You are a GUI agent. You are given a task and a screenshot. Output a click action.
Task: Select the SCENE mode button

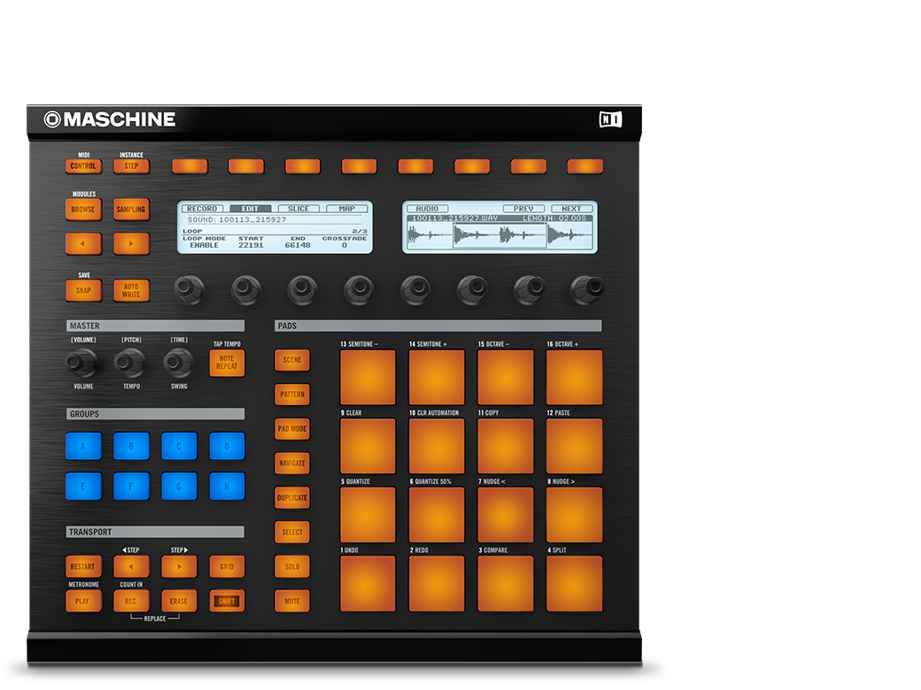292,360
